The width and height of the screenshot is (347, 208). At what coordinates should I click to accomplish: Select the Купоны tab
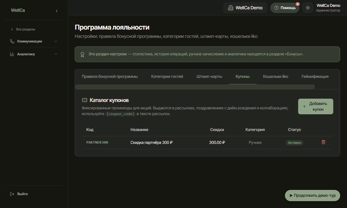(243, 77)
